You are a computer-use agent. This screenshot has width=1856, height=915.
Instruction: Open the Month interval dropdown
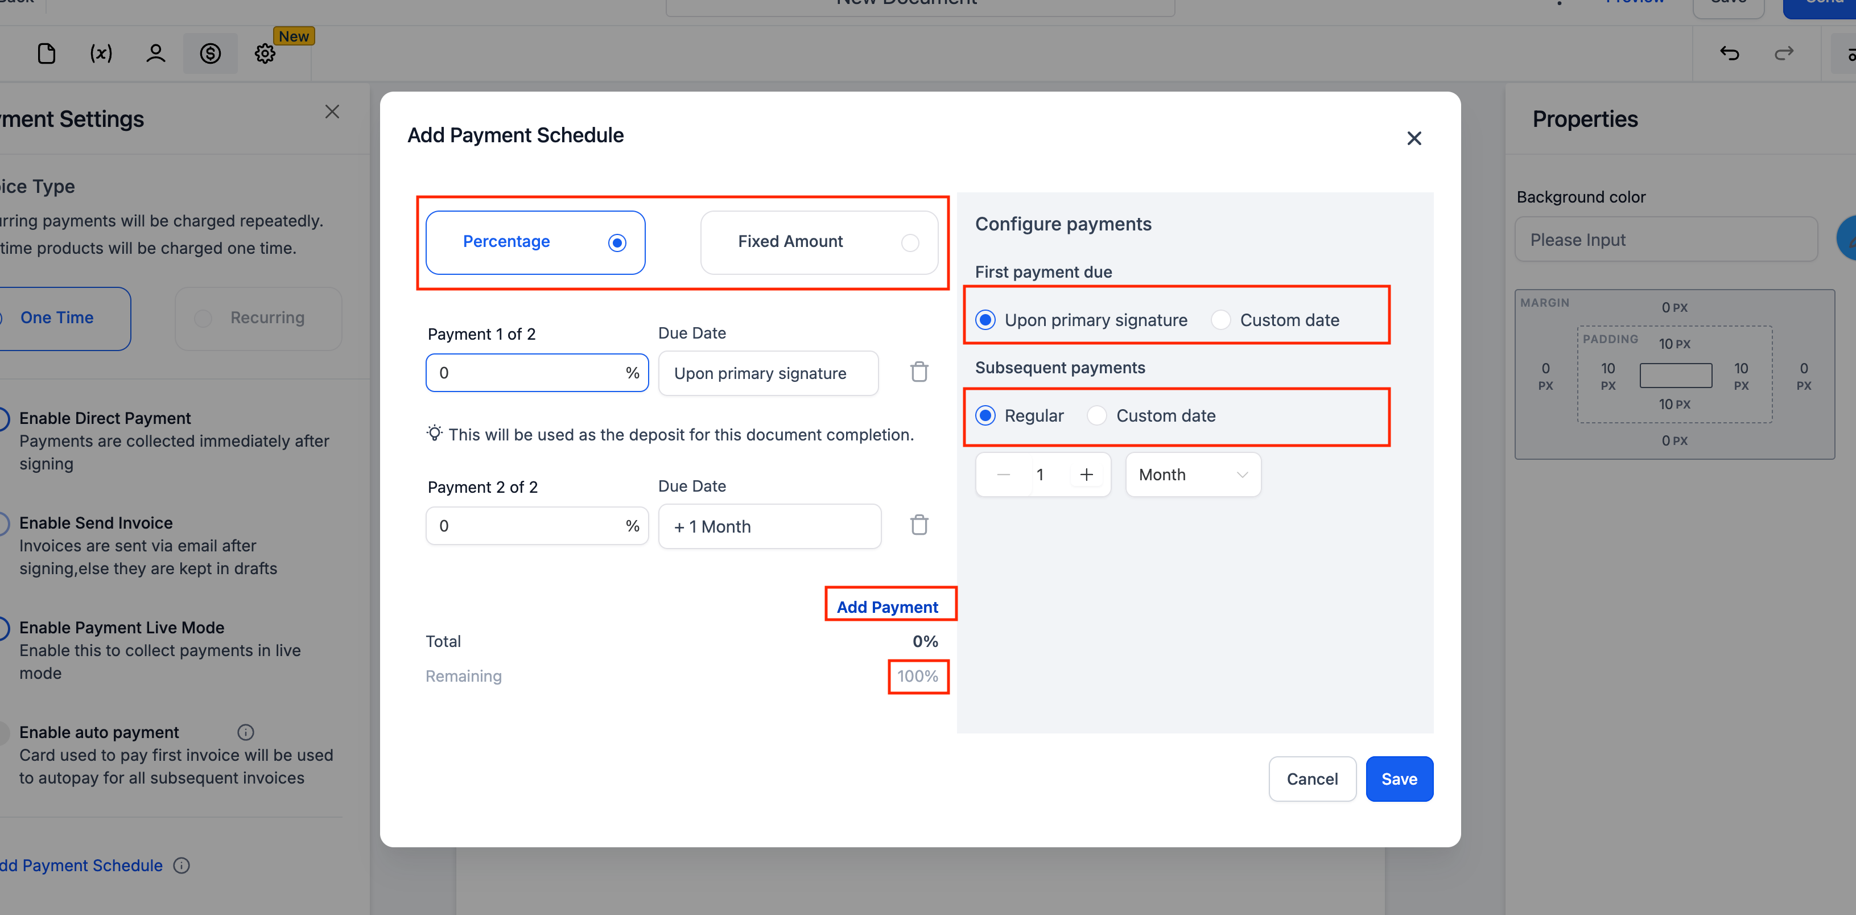coord(1193,475)
